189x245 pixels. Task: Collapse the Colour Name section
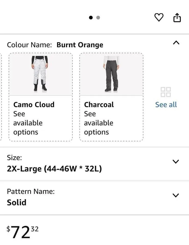point(176,43)
